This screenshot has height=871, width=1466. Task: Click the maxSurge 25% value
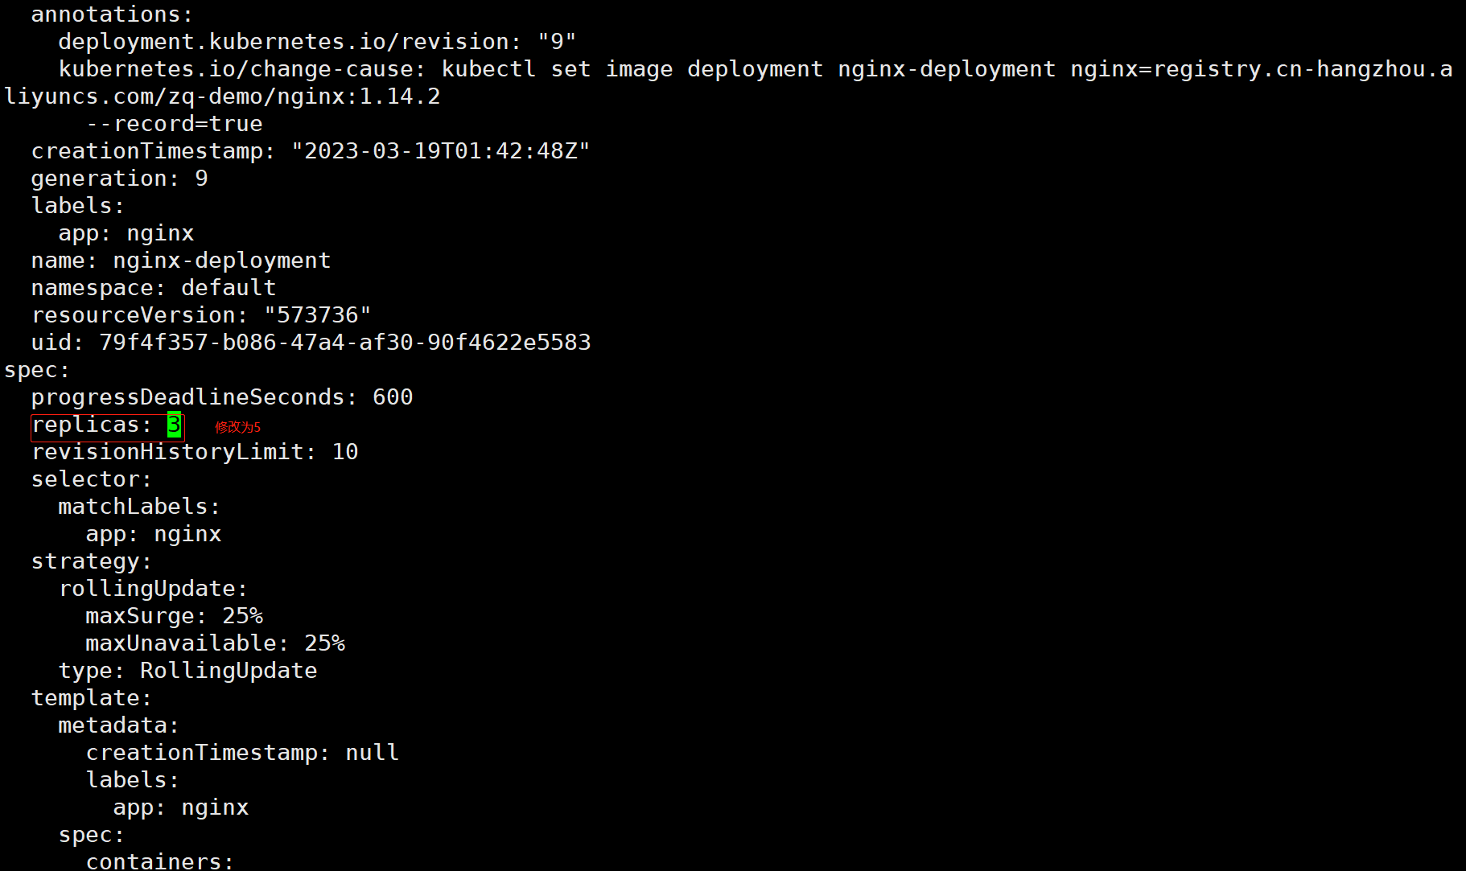[x=243, y=616]
